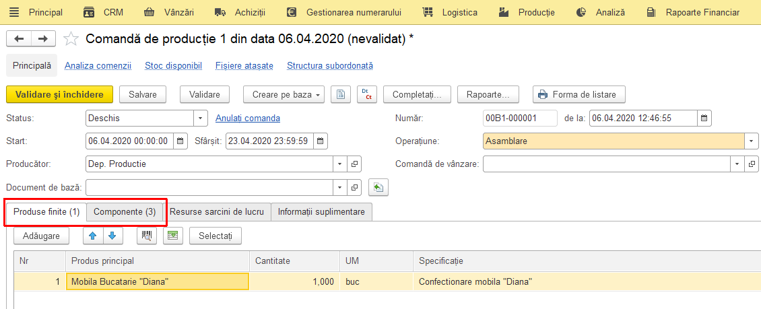Click the Anulați comanda link

248,118
